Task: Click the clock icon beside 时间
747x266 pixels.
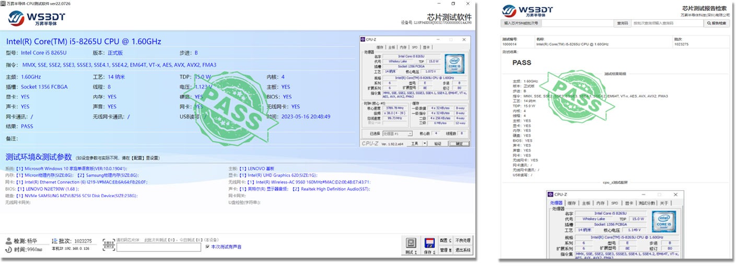Action: pos(8,249)
